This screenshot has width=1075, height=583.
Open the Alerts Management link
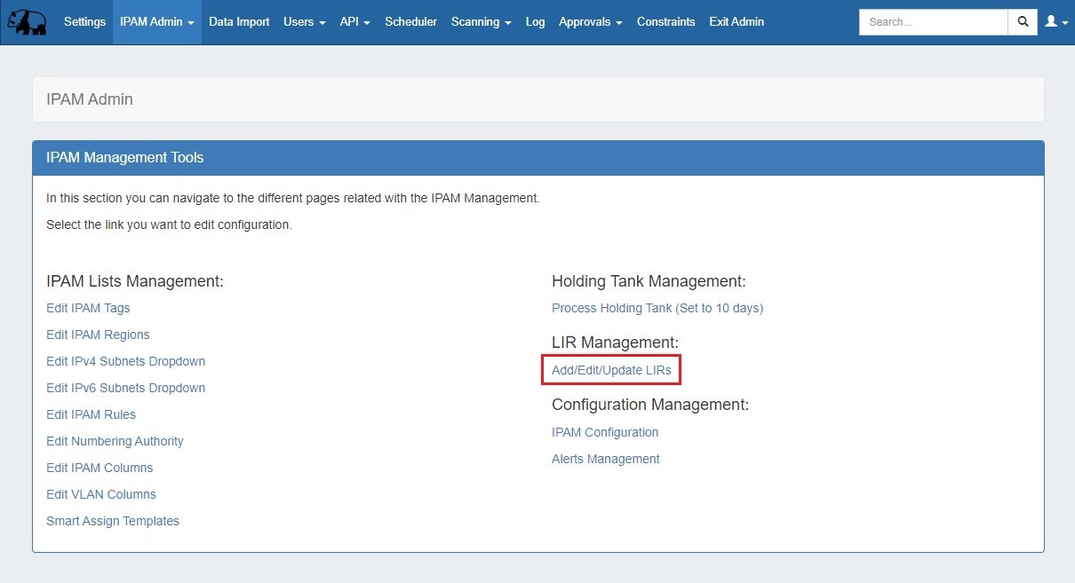tap(605, 459)
